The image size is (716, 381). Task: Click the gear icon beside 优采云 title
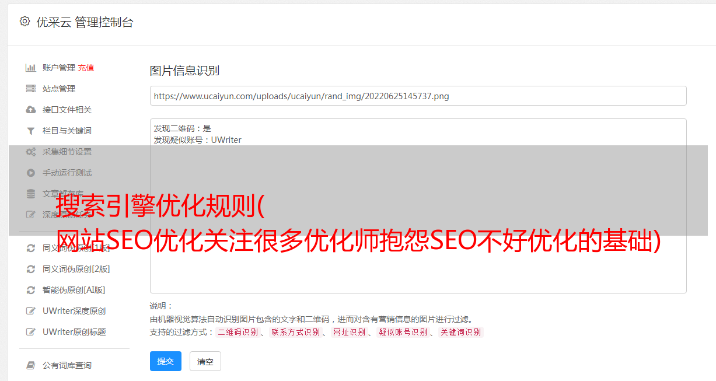tap(25, 22)
